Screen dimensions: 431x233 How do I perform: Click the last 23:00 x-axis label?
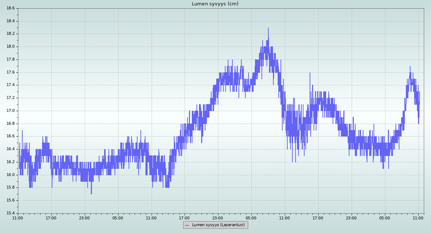click(x=351, y=218)
